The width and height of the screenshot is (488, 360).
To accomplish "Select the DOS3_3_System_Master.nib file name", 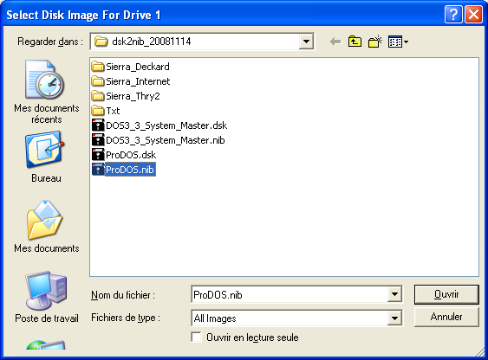I will pyautogui.click(x=166, y=140).
